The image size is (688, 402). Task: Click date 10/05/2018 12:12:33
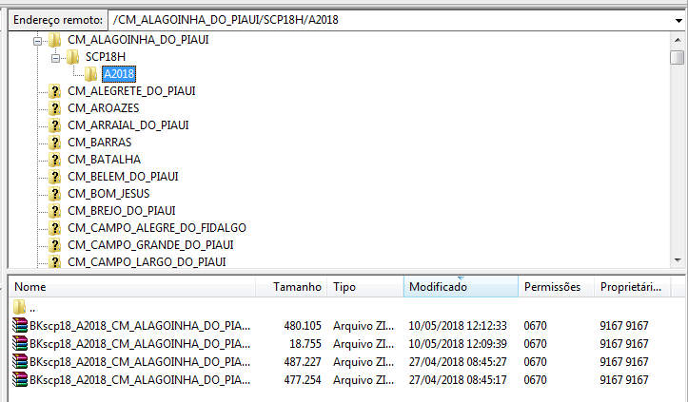[x=458, y=326]
